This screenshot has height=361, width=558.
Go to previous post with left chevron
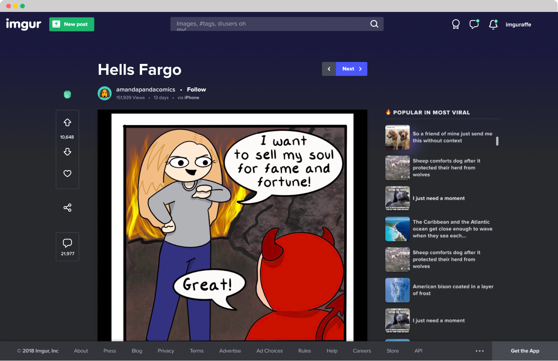coord(329,69)
